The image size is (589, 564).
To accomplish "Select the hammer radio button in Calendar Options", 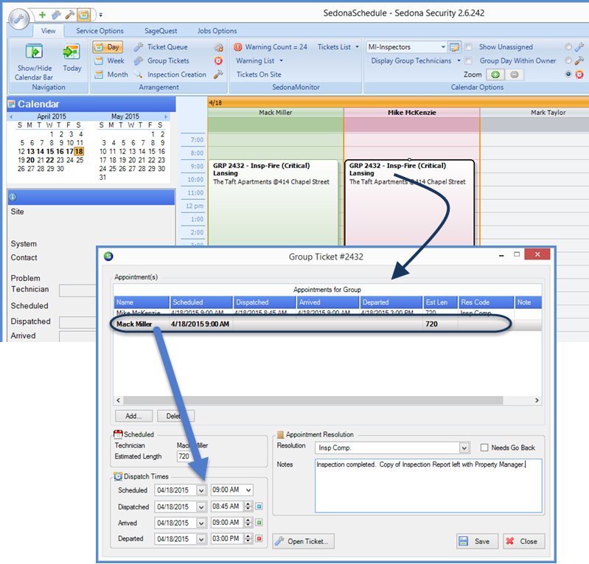I will [568, 60].
